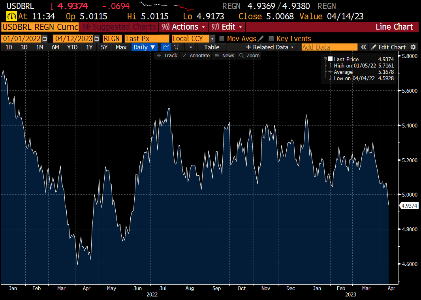This screenshot has width=421, height=300.
Task: Open the Related Data dropdown
Action: [270, 47]
